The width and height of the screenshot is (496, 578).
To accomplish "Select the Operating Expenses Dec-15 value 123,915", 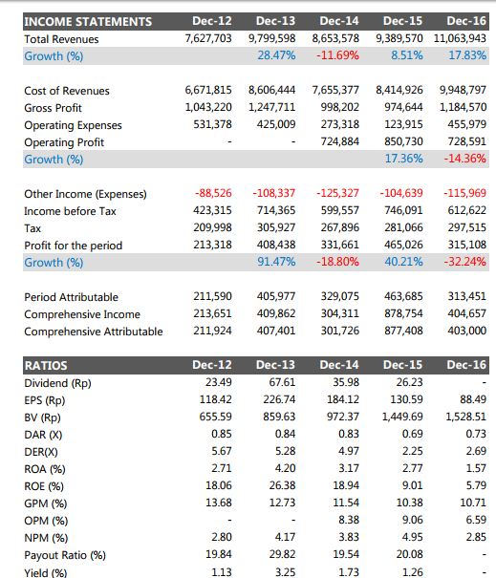I will [x=403, y=124].
